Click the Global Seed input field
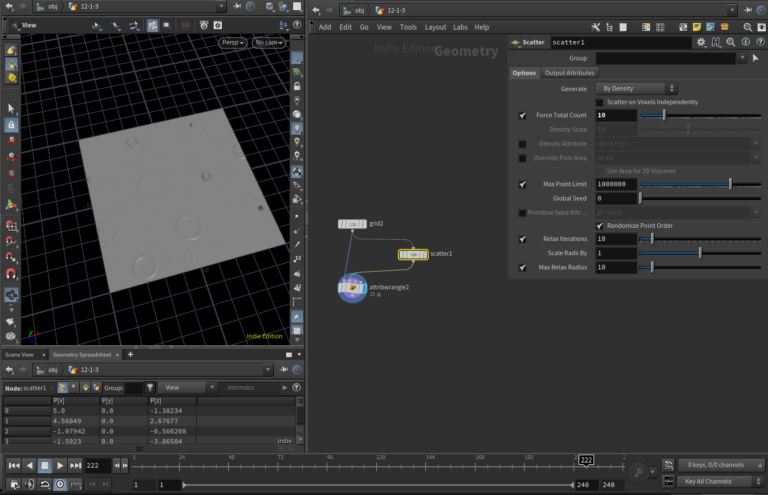This screenshot has height=495, width=768. coord(616,199)
